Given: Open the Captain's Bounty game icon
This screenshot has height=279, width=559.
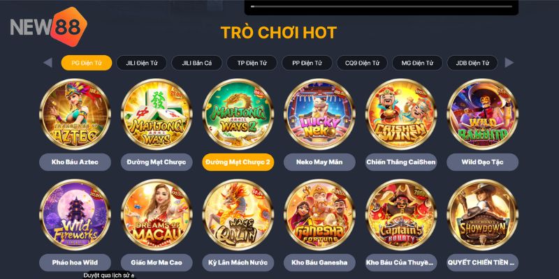Looking at the screenshot, I should (x=400, y=215).
